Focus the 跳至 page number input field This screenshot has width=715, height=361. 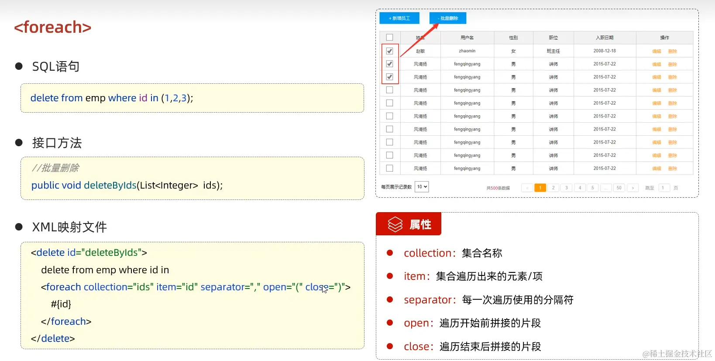(x=663, y=188)
